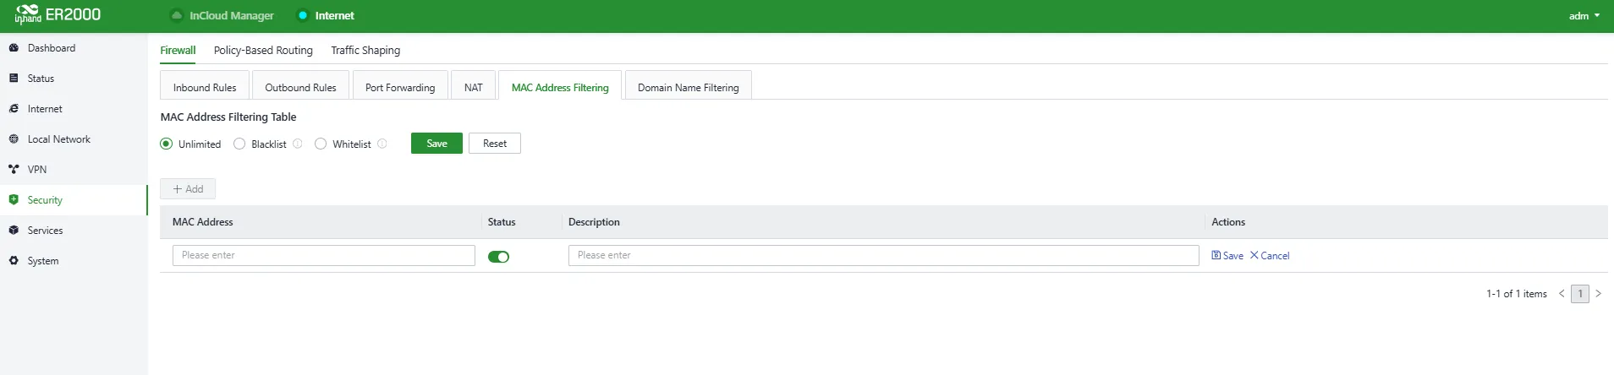Open Status in the sidebar
The width and height of the screenshot is (1614, 375).
click(x=74, y=79)
